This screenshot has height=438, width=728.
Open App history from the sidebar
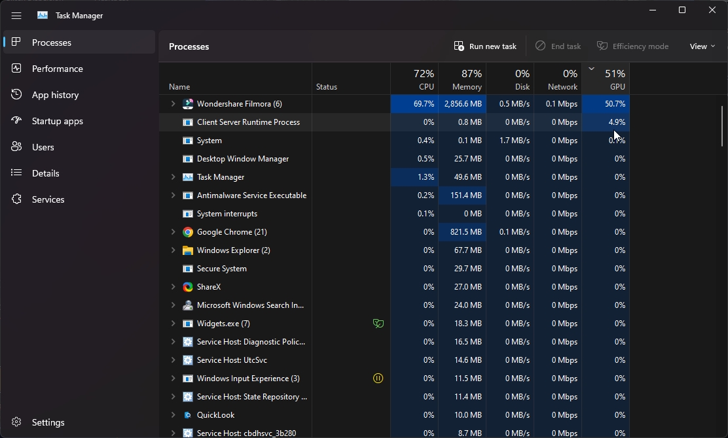[56, 94]
